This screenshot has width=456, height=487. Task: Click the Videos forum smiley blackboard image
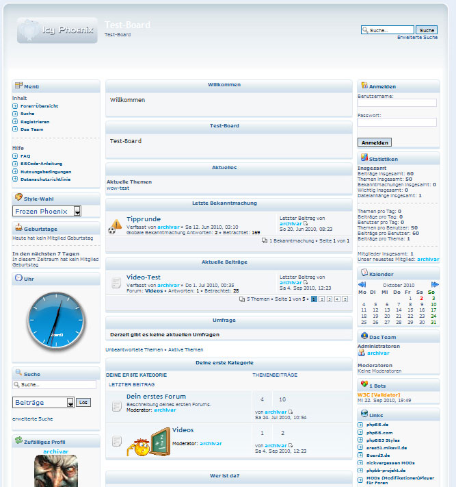click(149, 442)
